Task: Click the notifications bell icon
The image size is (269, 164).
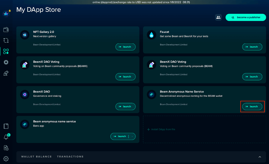Action: point(6,137)
